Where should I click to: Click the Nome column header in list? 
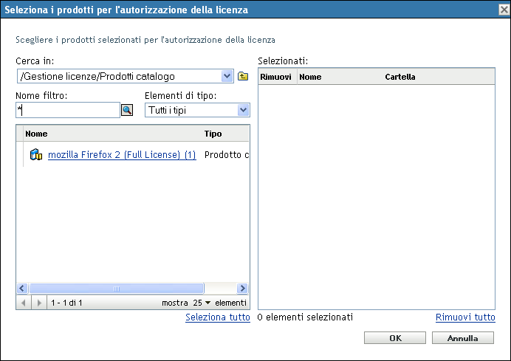pyautogui.click(x=36, y=134)
